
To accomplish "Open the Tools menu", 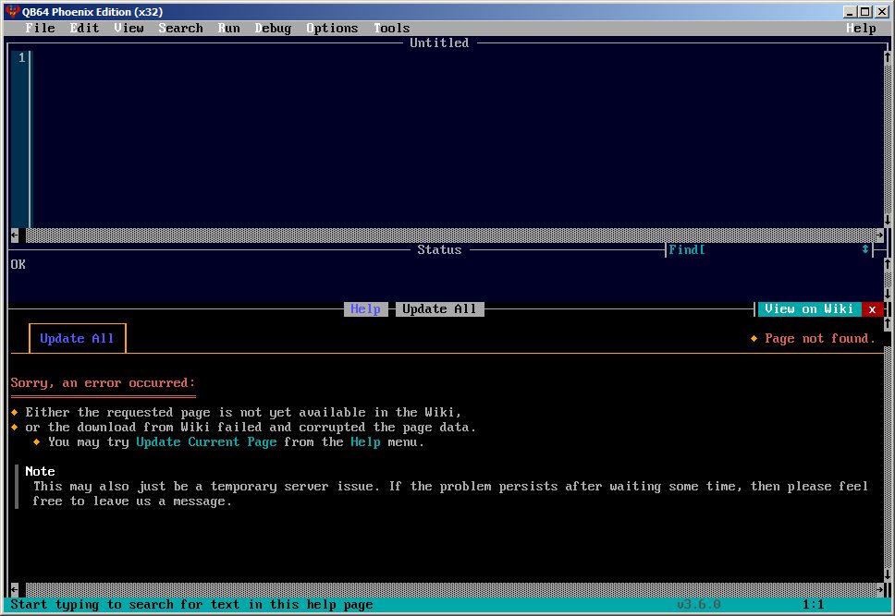I will pyautogui.click(x=392, y=28).
